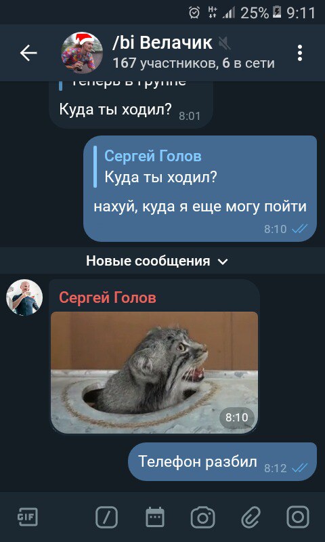
Task: Tap the paperclip attach icon
Action: [251, 518]
